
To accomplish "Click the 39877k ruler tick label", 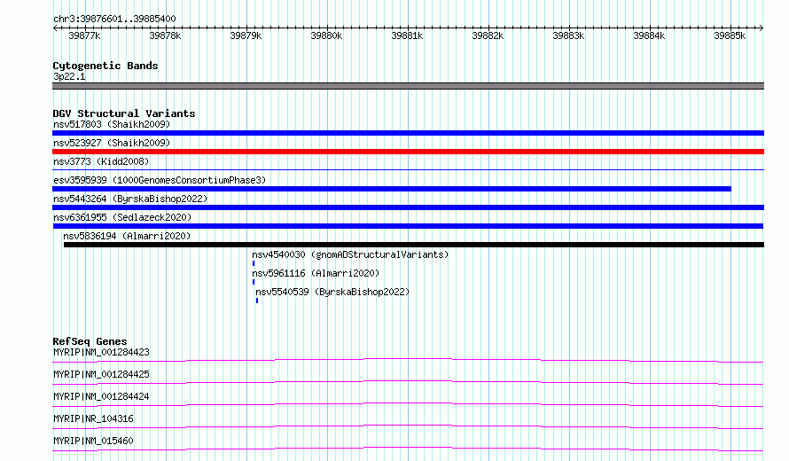I will click(x=84, y=35).
